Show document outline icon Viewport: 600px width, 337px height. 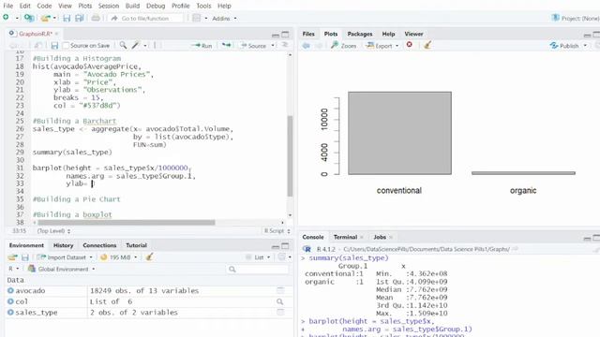coord(285,45)
